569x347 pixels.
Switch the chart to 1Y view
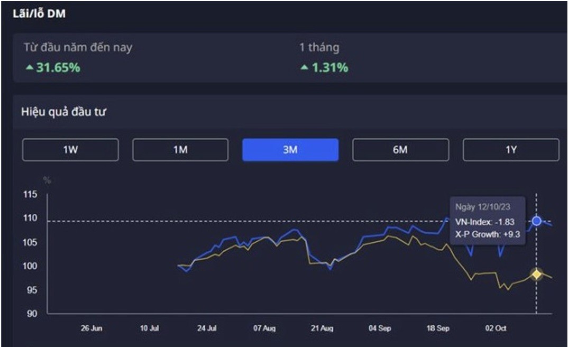pos(511,150)
